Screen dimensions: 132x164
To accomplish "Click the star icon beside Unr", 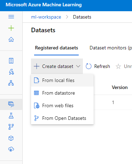I will [118, 67].
